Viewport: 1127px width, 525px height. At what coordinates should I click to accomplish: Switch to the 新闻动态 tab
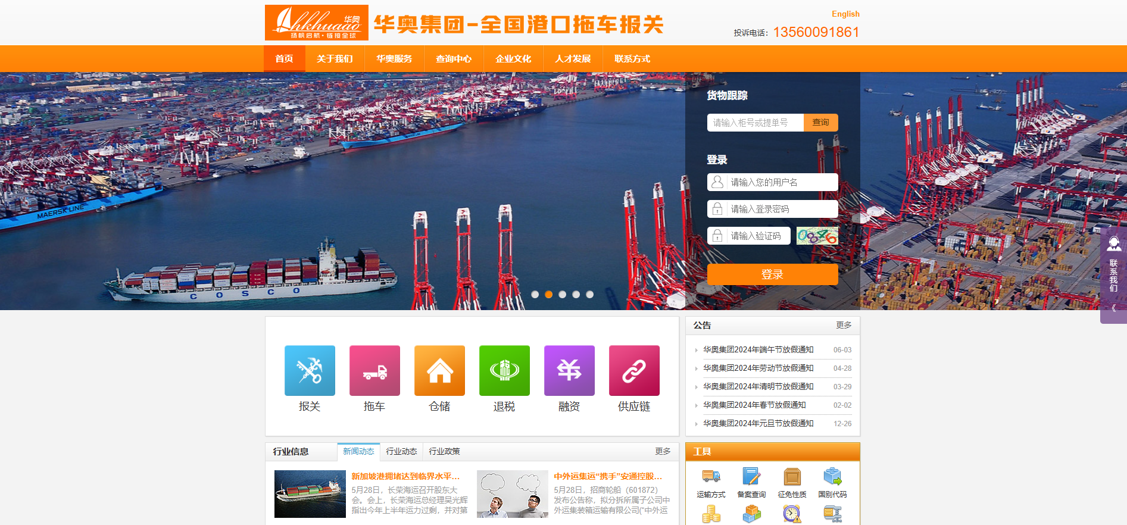coord(358,452)
